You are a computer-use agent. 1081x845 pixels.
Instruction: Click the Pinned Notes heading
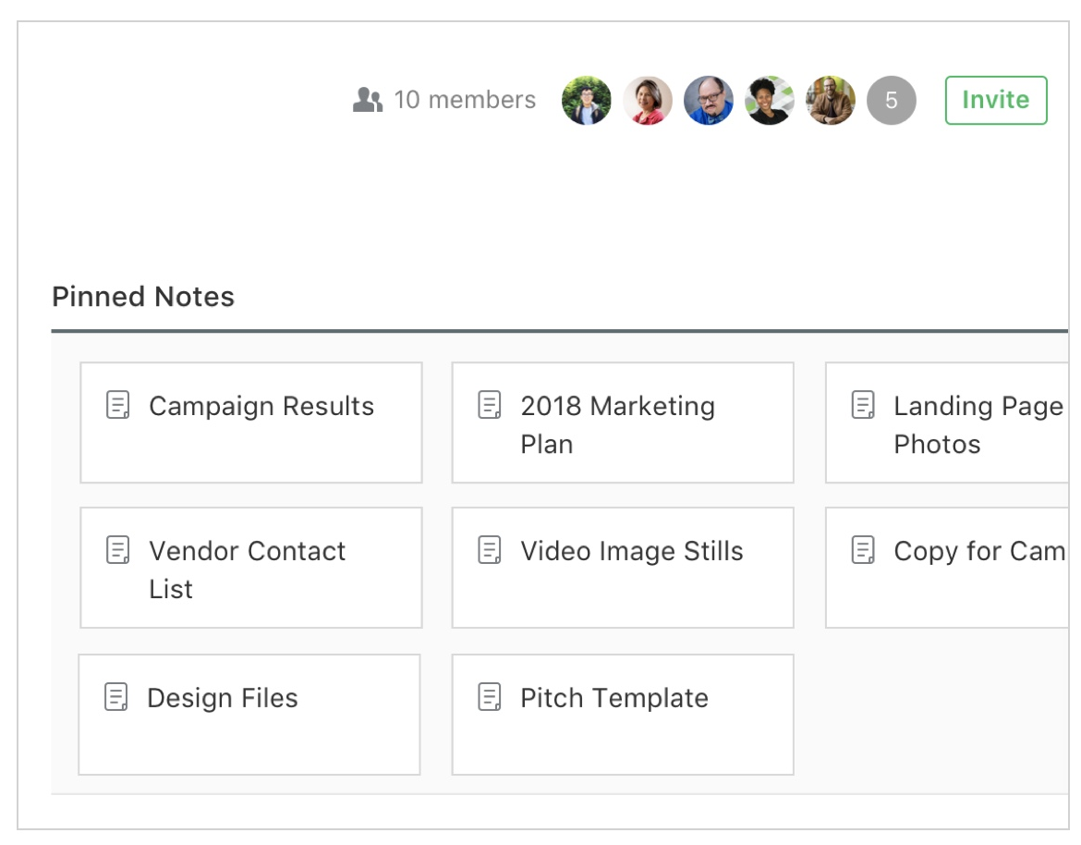143,297
